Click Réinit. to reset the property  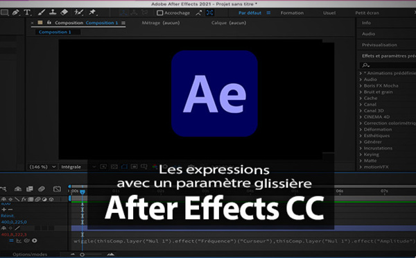click(8, 216)
